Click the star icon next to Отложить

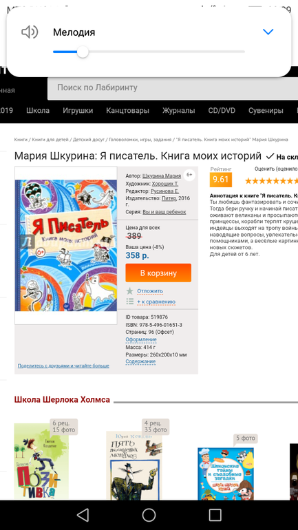(130, 290)
